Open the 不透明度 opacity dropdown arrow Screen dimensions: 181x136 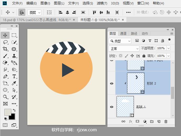click(168, 48)
